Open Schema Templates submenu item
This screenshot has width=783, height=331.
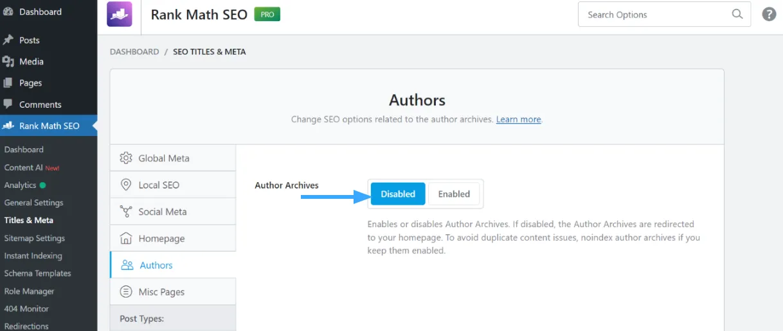[37, 273]
